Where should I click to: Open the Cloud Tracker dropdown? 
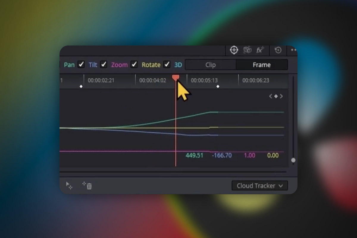coord(260,186)
